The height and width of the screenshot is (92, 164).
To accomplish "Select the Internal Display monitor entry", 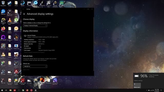I will (x=41, y=36).
